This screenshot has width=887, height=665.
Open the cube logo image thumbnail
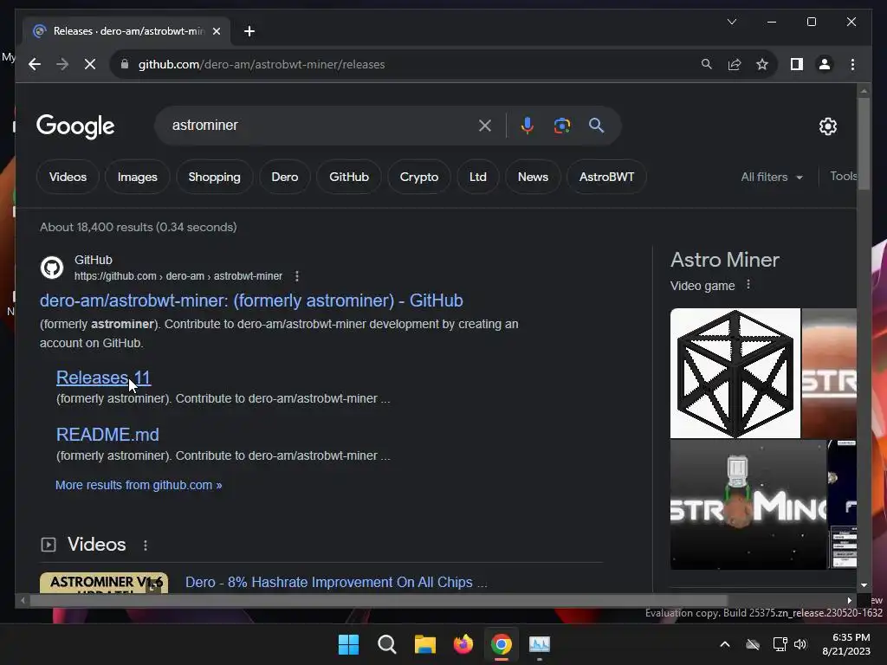click(735, 373)
